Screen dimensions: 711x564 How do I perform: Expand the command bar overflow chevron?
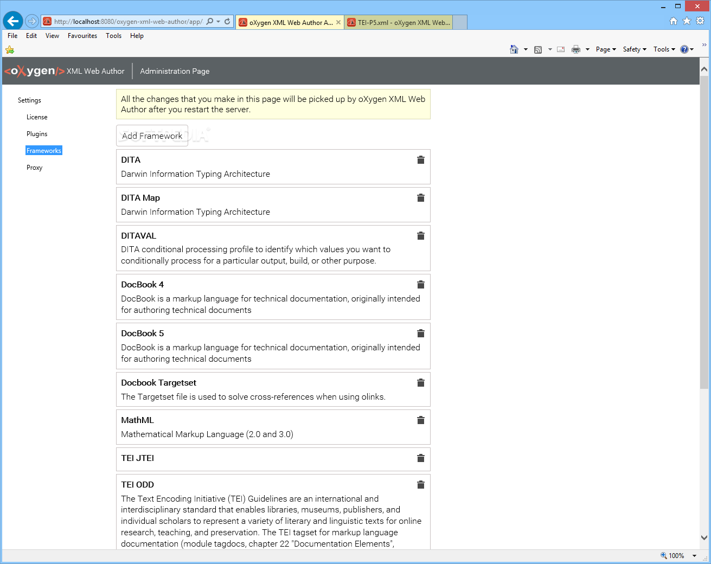pyautogui.click(x=704, y=45)
